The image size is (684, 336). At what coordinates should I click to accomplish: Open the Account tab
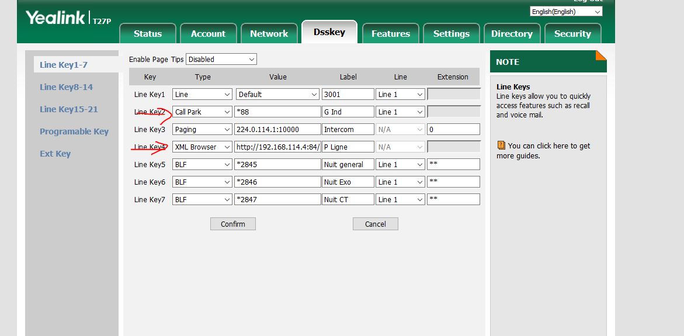(208, 34)
